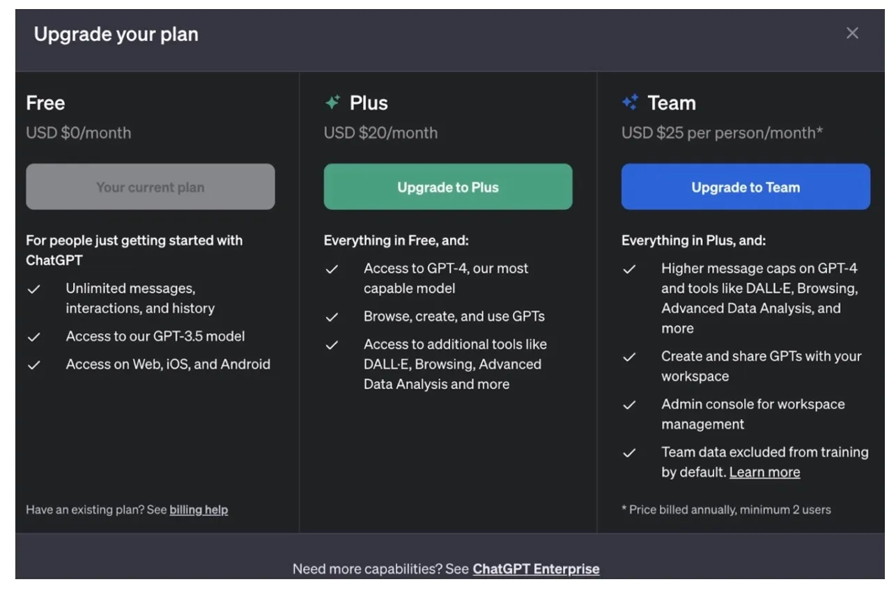The height and width of the screenshot is (591, 896).
Task: Click the checkmark next to Browse, create, and use GPTs
Action: click(332, 316)
